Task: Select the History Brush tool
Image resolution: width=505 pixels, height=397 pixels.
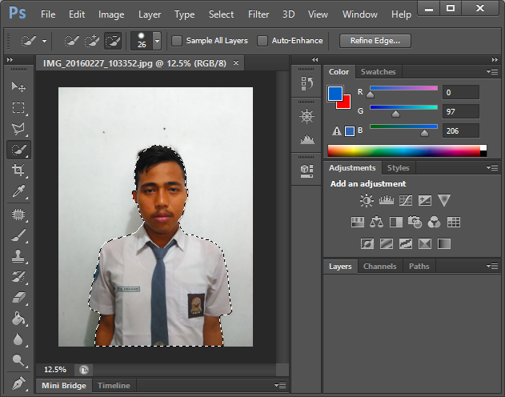Action: pyautogui.click(x=18, y=277)
